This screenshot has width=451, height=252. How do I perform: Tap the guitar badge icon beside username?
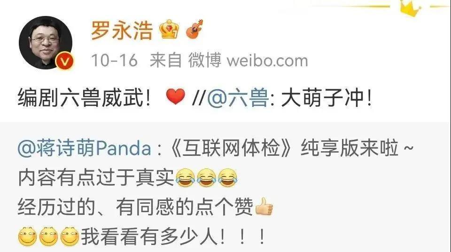point(194,29)
